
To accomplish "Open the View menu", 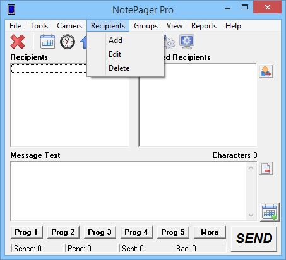I will [174, 26].
